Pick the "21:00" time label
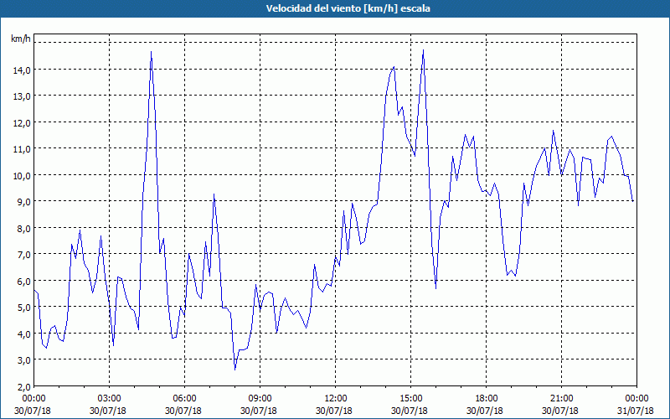670x419 pixels. click(561, 399)
